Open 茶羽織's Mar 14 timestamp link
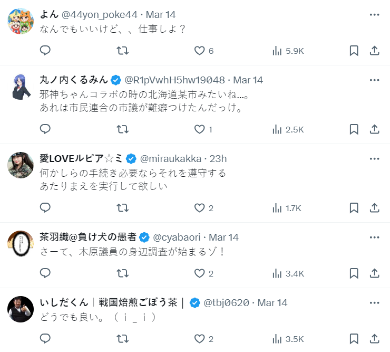 223,237
